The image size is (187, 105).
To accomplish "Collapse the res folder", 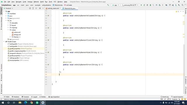I will (6, 21).
